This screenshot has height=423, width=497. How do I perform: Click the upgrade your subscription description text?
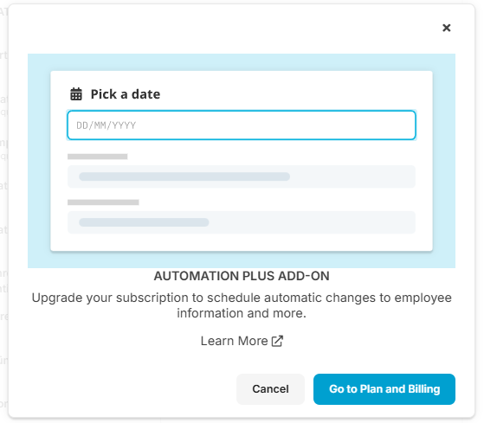pos(242,305)
